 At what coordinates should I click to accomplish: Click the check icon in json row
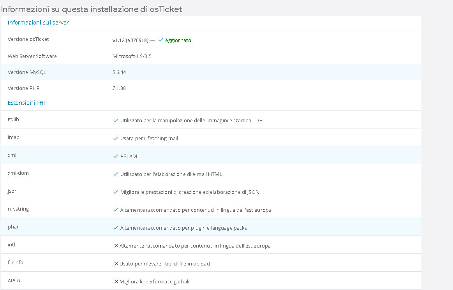(x=116, y=192)
